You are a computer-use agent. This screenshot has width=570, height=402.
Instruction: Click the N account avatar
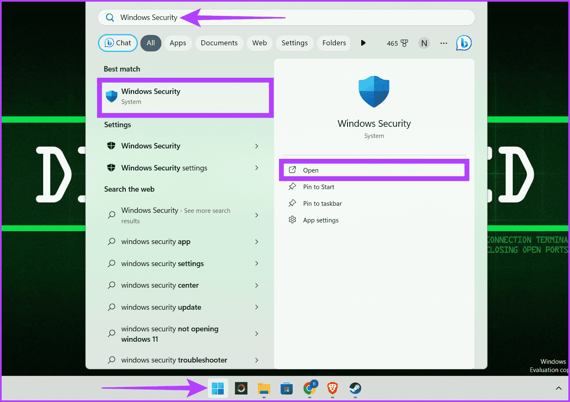[424, 43]
